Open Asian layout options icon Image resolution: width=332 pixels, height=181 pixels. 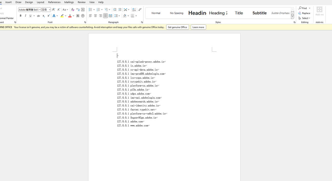(x=126, y=10)
